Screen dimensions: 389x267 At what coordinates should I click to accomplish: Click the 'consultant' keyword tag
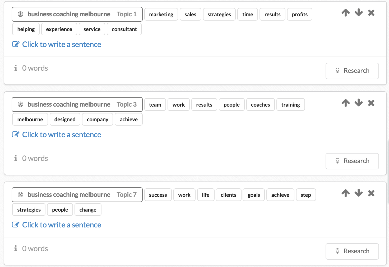tap(124, 29)
